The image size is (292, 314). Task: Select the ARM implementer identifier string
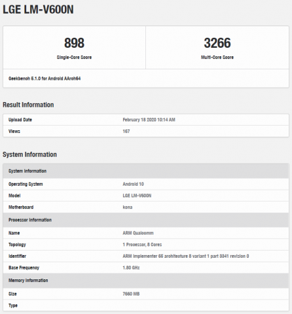pyautogui.click(x=186, y=256)
